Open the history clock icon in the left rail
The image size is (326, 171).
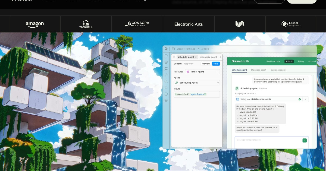click(x=166, y=94)
